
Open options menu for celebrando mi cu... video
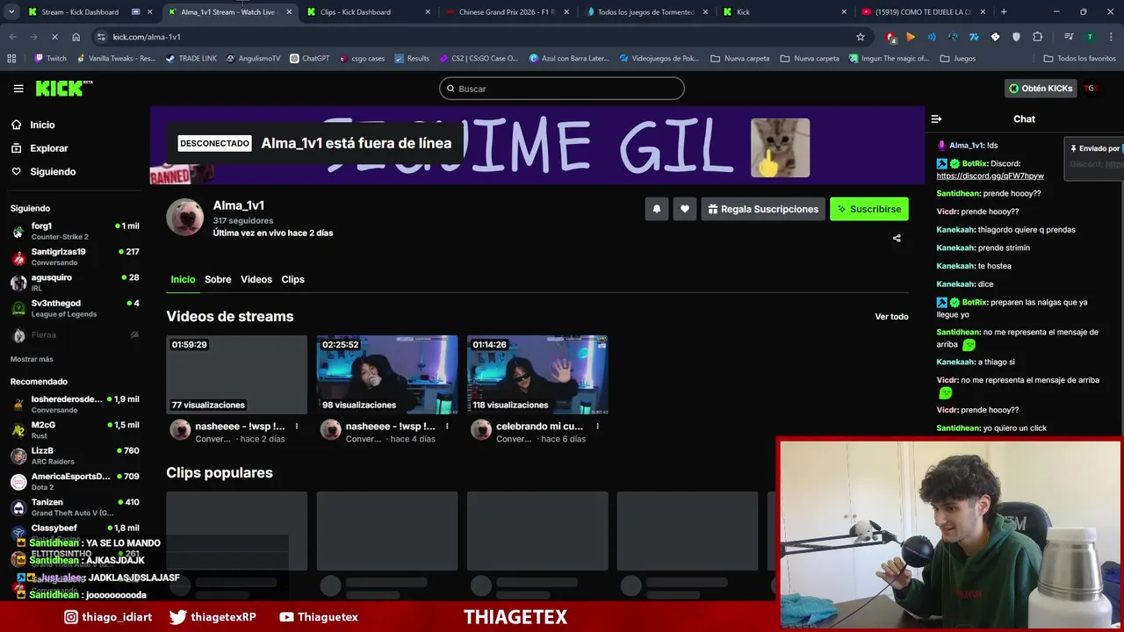pyautogui.click(x=597, y=427)
